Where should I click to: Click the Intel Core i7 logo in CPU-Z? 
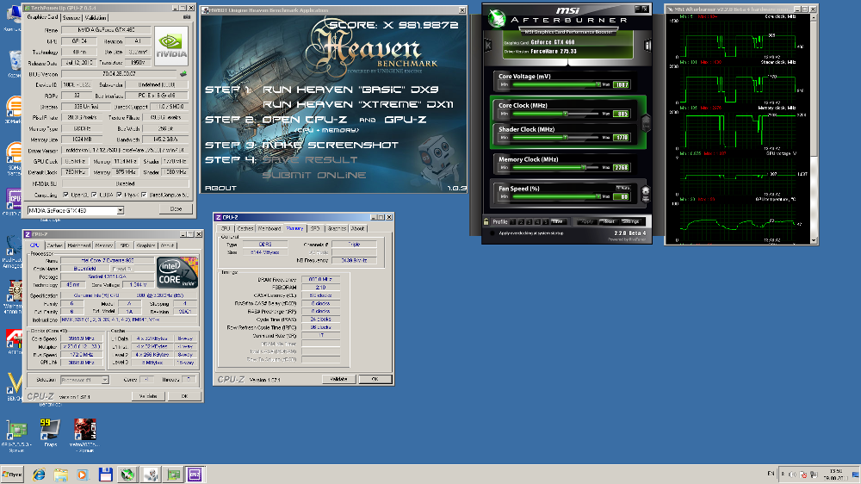177,272
